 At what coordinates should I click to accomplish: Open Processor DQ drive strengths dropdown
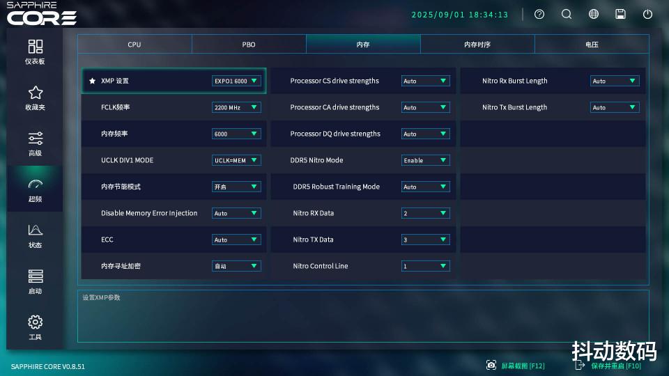(425, 134)
